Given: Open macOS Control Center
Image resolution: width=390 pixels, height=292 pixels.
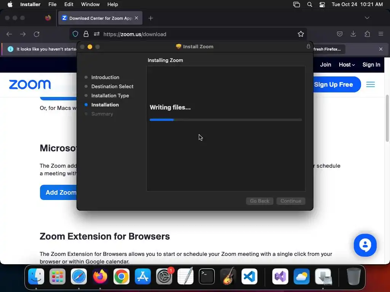Looking at the screenshot, I should point(322,5).
